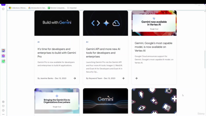Open Introduction to Gen... bookmark
206x116 pixels.
coord(37,8)
